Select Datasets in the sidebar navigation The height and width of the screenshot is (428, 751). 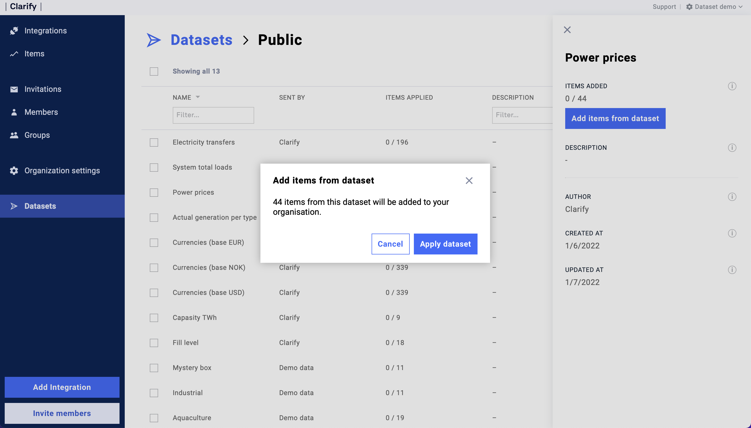(x=40, y=206)
